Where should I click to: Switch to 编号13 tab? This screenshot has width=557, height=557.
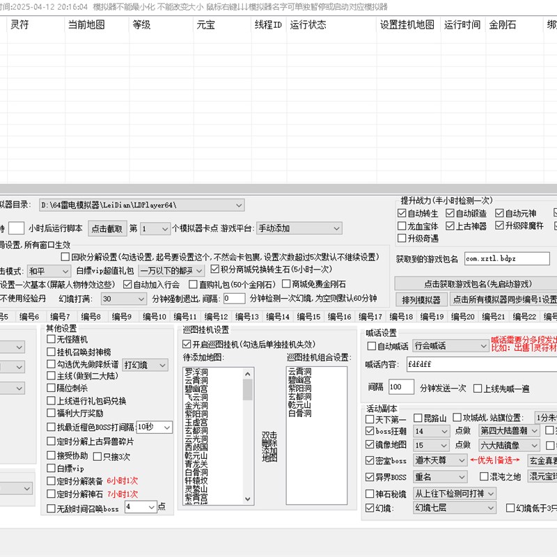click(247, 317)
